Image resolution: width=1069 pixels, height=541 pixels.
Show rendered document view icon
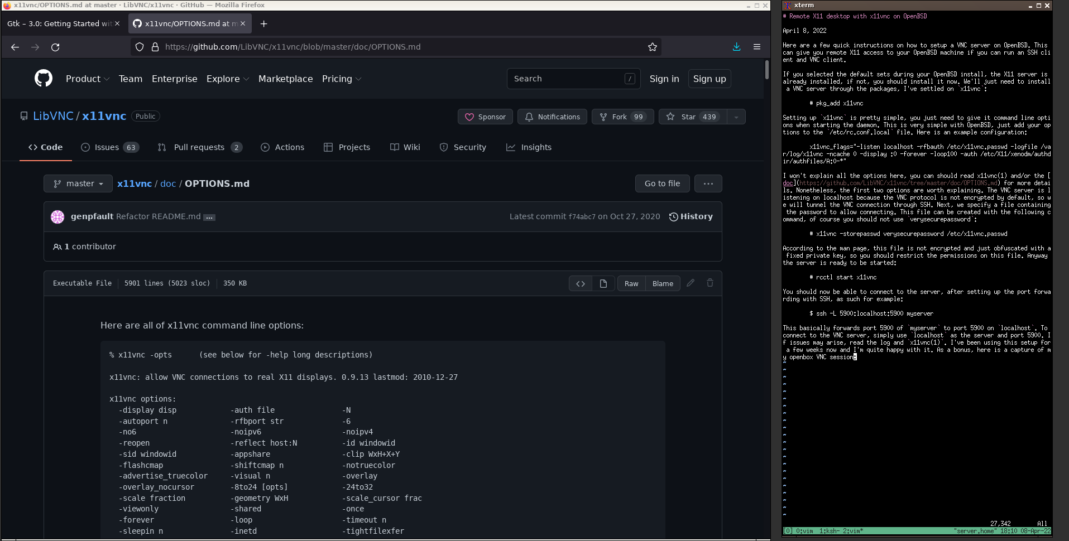[603, 283]
